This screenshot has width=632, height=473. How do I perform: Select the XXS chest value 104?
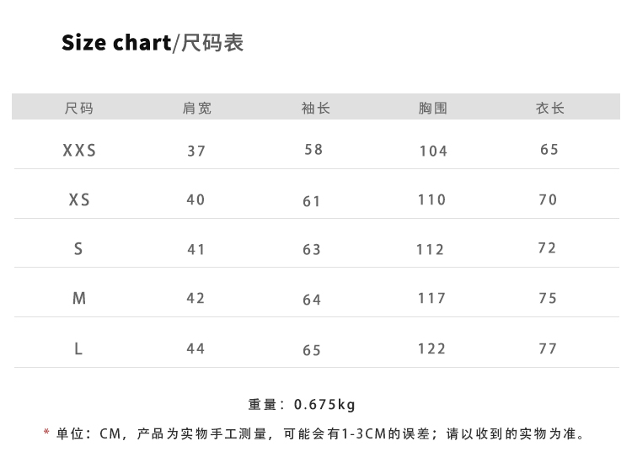[x=433, y=151]
